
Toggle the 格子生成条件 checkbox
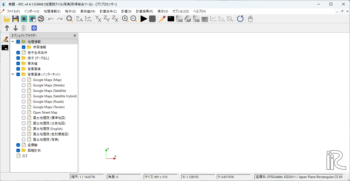point(18,52)
